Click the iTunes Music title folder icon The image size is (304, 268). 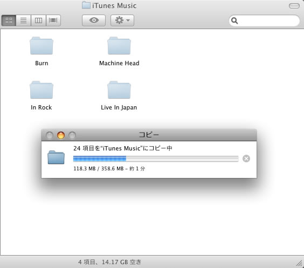pyautogui.click(x=86, y=5)
